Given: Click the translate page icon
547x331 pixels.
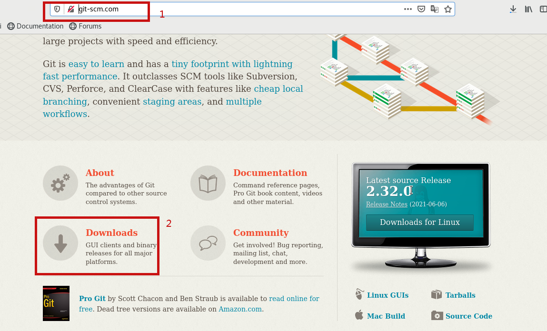Looking at the screenshot, I should click(435, 9).
